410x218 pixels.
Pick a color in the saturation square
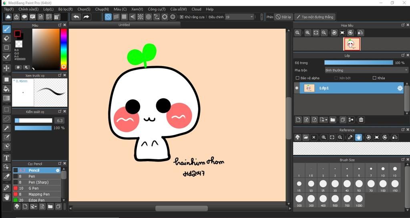click(x=46, y=49)
